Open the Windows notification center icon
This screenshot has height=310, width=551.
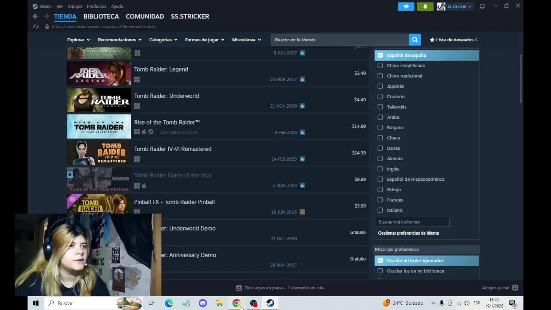click(513, 303)
